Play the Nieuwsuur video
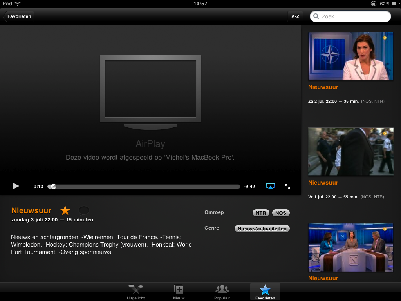This screenshot has width=401, height=301. point(16,186)
